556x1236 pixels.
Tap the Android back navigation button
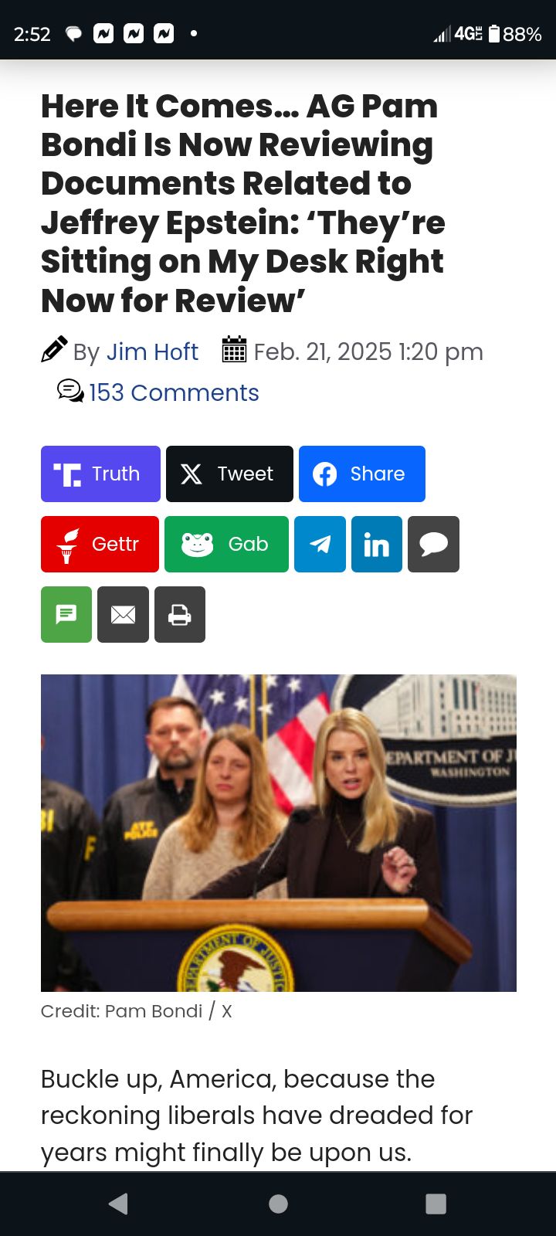tap(118, 1204)
